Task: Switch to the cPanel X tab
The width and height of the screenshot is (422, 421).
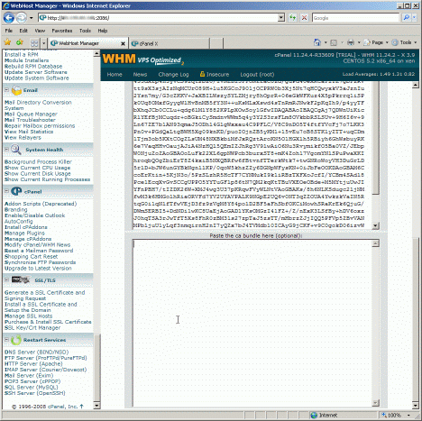Action: 170,43
